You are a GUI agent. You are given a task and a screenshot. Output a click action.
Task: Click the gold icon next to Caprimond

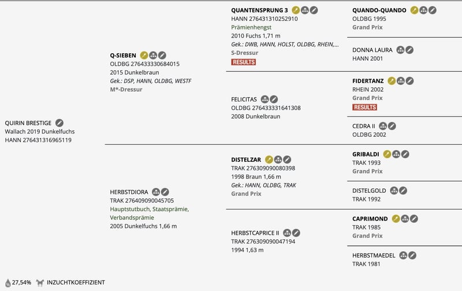[x=396, y=219]
